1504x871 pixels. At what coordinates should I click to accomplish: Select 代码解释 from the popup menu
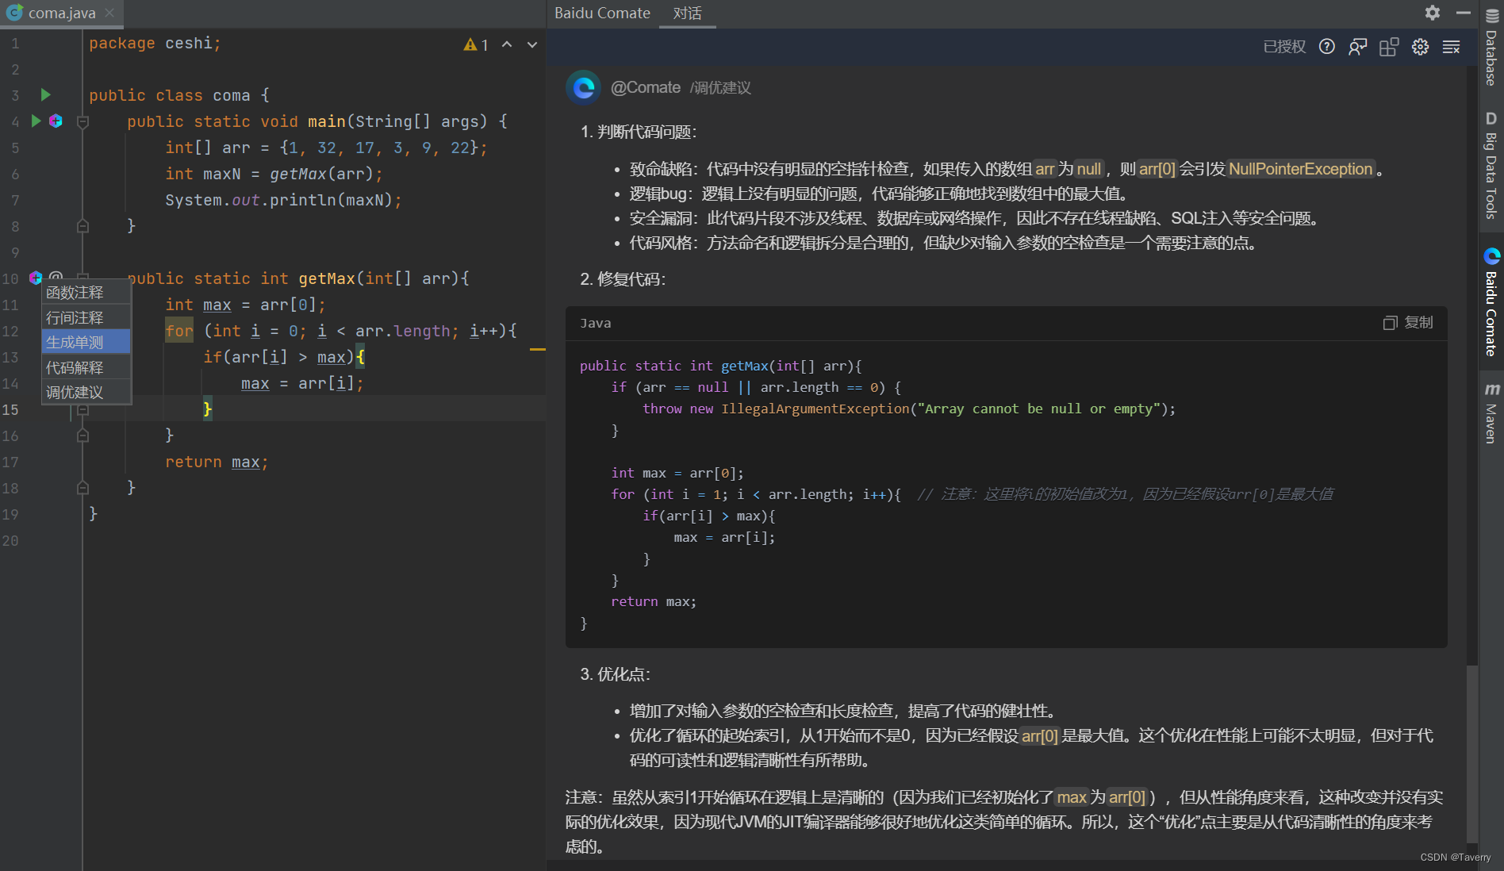[86, 368]
